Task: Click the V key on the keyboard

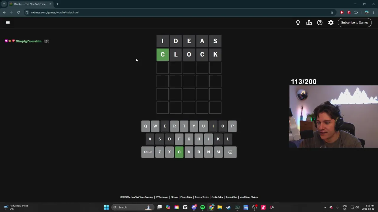Action: point(189,152)
